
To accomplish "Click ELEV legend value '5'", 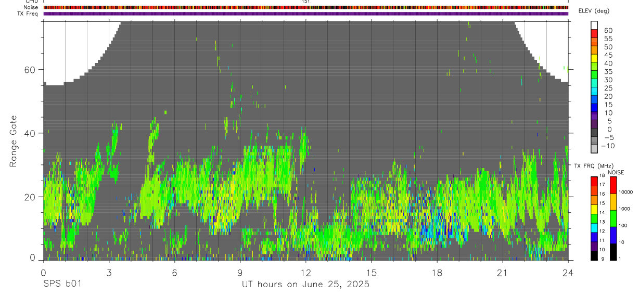I will click(610, 121).
